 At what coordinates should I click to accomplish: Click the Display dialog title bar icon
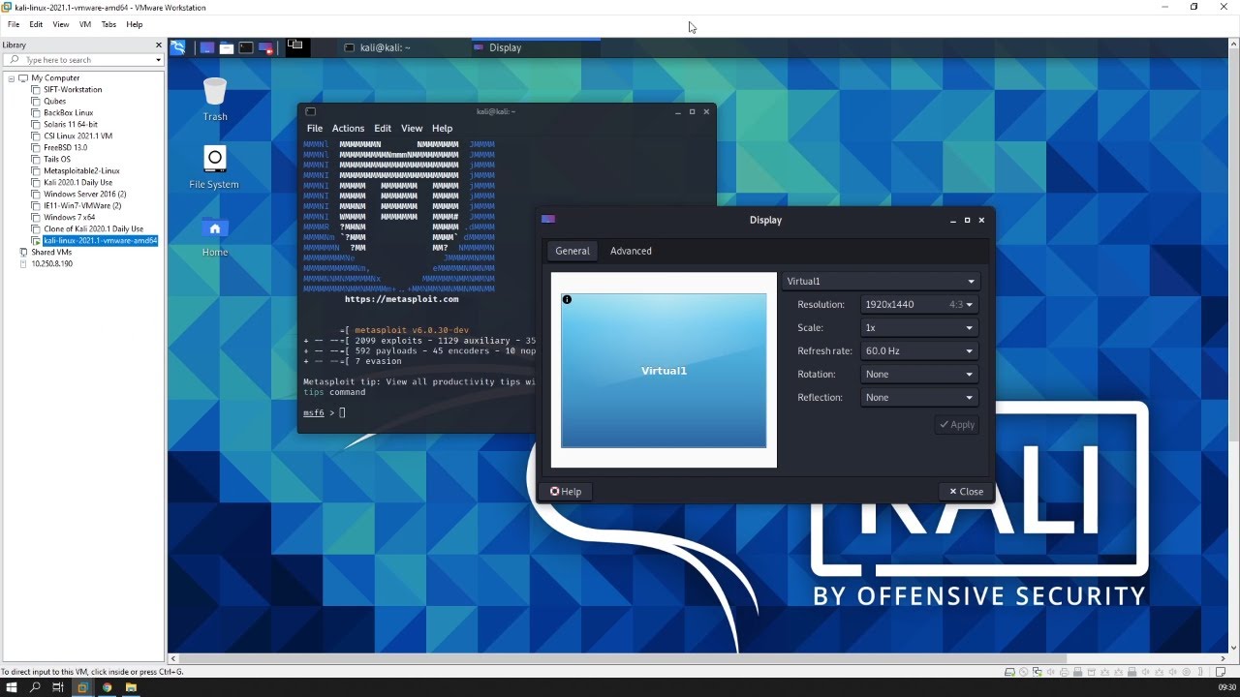[x=548, y=220]
